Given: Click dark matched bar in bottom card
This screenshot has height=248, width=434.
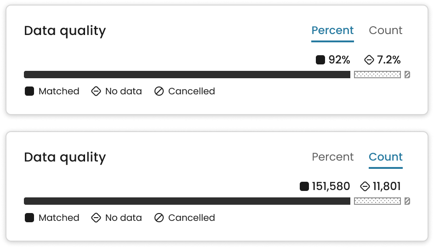Looking at the screenshot, I should (187, 201).
